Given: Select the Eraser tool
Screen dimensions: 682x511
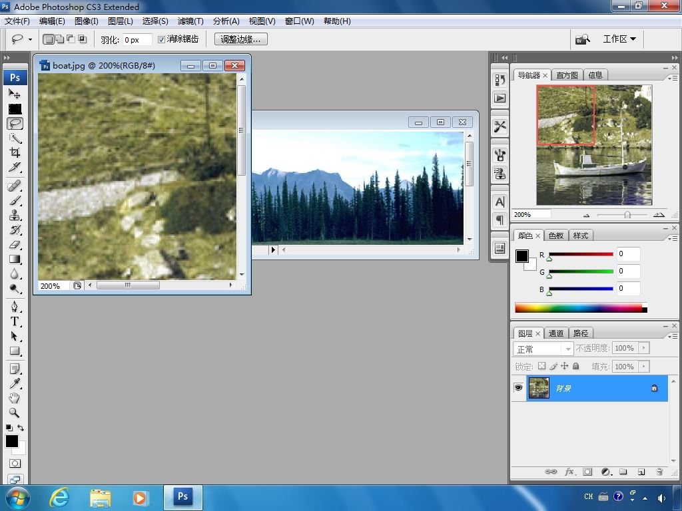Looking at the screenshot, I should tap(15, 245).
